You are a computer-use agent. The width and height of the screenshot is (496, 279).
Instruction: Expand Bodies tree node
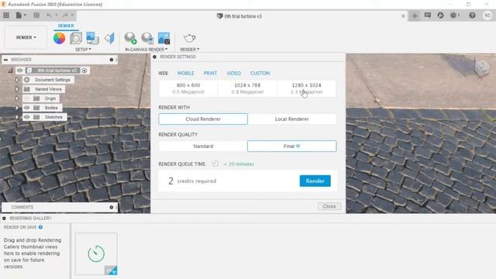(17, 108)
